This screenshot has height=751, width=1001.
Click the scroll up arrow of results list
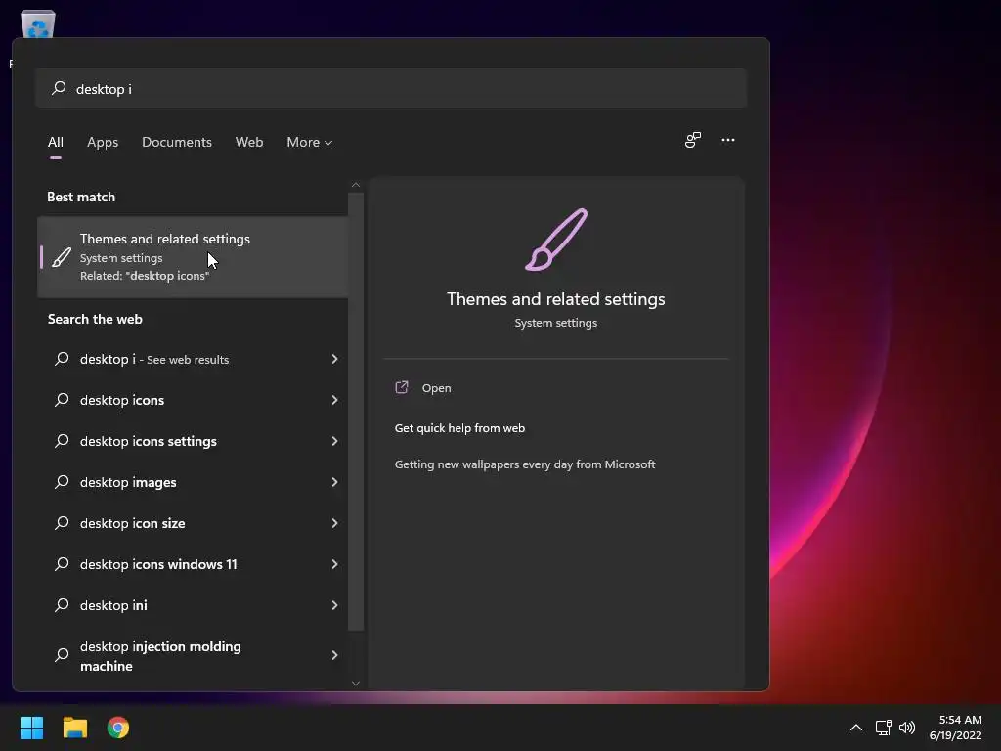356,185
